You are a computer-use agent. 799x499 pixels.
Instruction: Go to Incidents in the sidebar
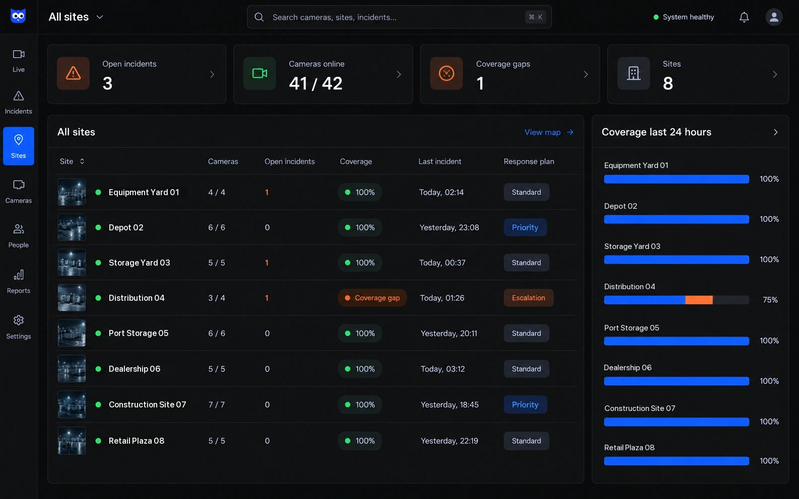pos(19,102)
